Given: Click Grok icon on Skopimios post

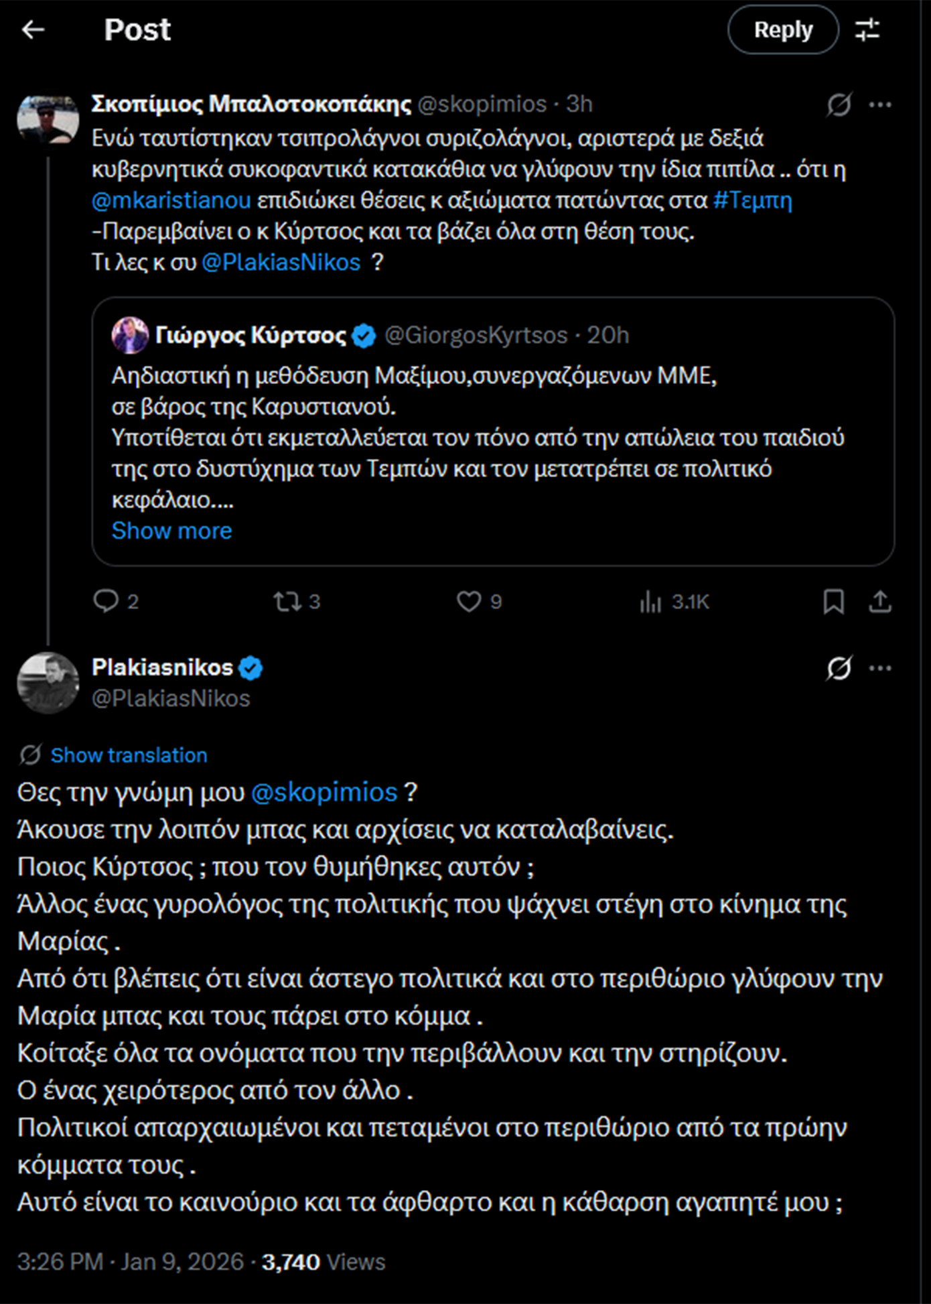Looking at the screenshot, I should tap(839, 105).
